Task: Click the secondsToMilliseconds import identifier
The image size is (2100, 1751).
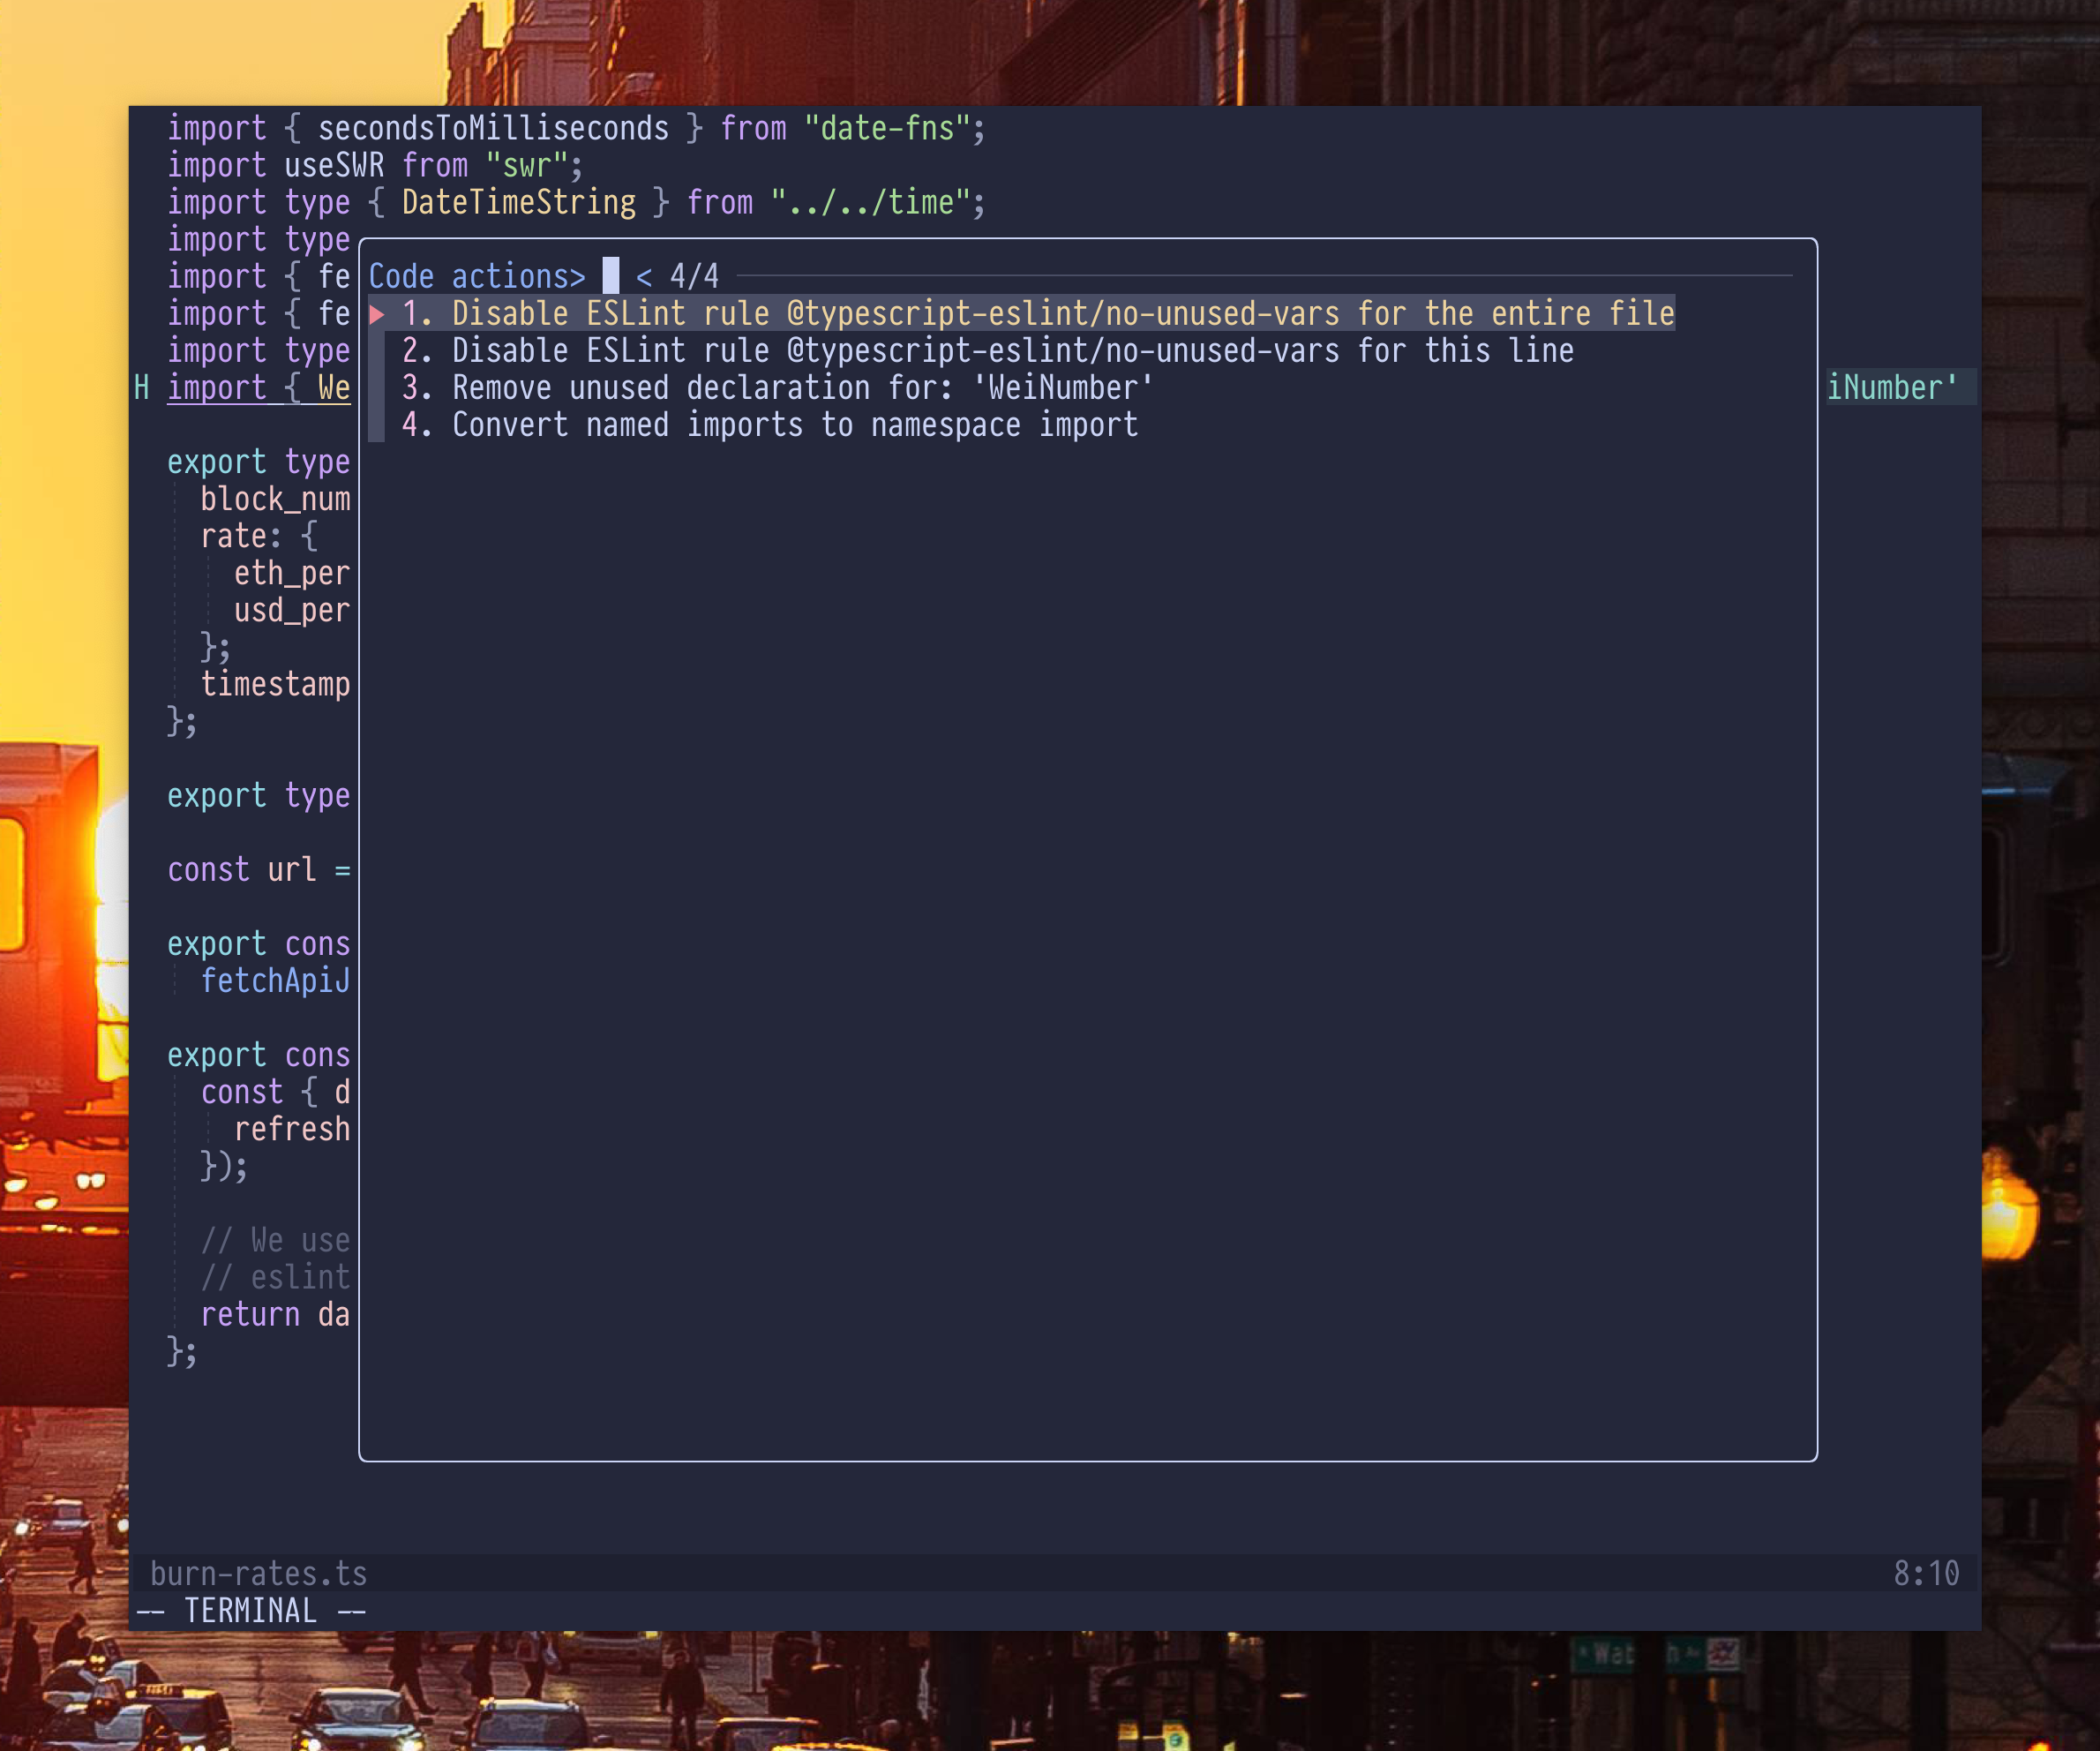Action: point(493,129)
